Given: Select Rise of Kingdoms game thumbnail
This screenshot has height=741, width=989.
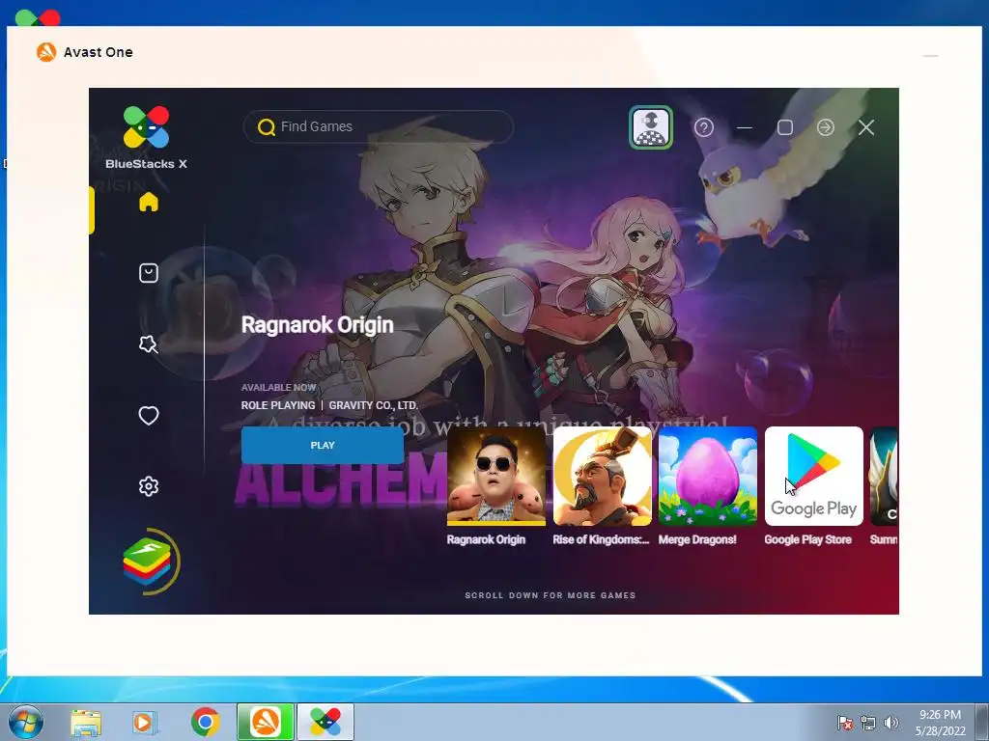Looking at the screenshot, I should 603,476.
